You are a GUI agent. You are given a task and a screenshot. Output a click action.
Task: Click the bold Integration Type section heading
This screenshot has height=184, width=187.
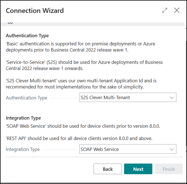23,118
